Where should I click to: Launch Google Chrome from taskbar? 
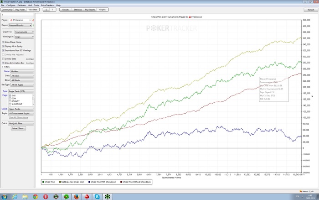point(36,197)
